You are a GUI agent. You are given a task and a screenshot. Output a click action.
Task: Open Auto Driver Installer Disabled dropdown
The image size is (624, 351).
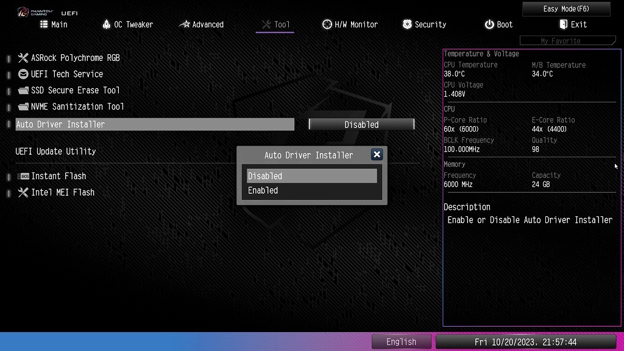[x=361, y=124]
